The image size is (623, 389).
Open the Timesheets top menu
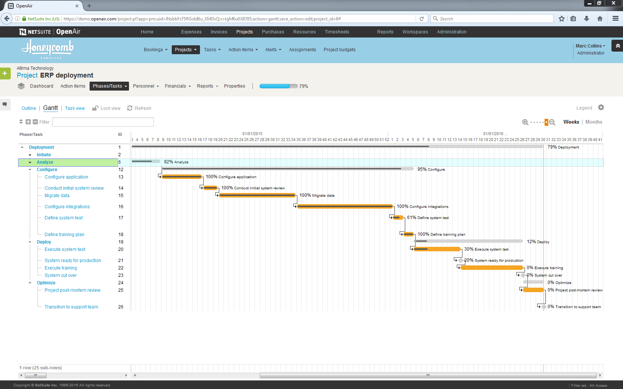coord(337,32)
